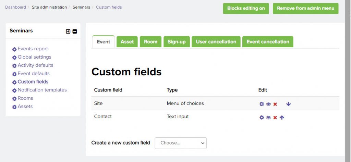Open Global settings link
This screenshot has width=351, height=162.
point(34,57)
